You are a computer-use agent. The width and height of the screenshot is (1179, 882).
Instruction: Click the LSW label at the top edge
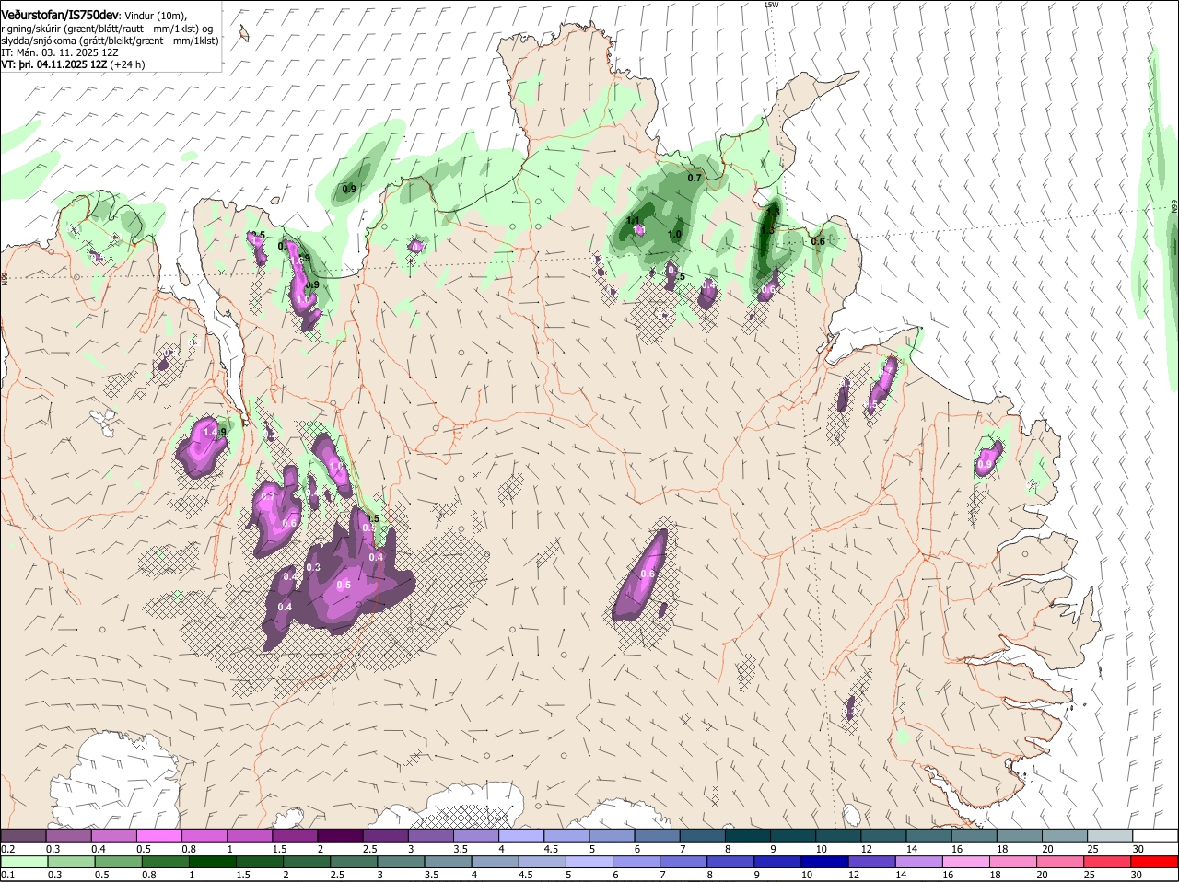click(772, 5)
